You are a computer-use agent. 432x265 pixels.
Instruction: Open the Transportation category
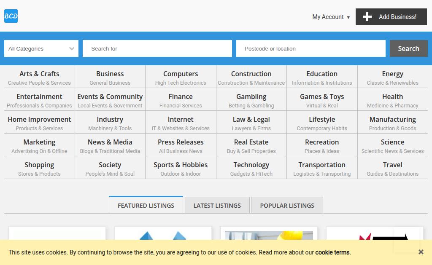click(322, 165)
